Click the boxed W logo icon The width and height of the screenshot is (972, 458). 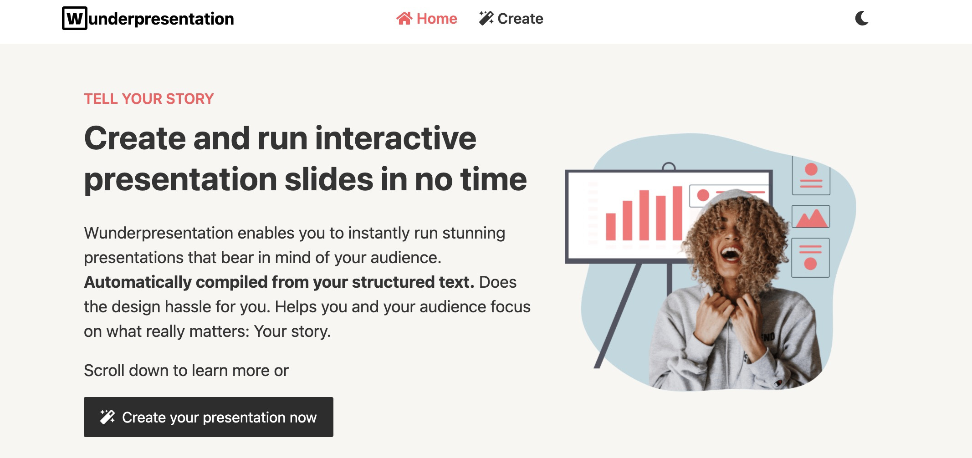(x=74, y=18)
